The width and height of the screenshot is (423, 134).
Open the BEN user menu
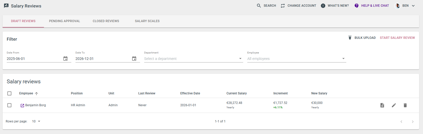click(405, 6)
